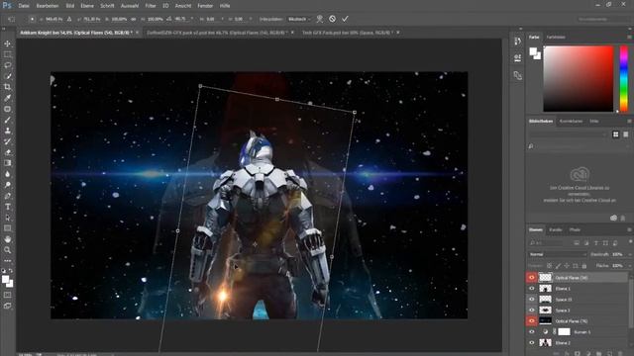Open the library selection dropdown
This screenshot has height=356, width=634.
pyautogui.click(x=568, y=134)
